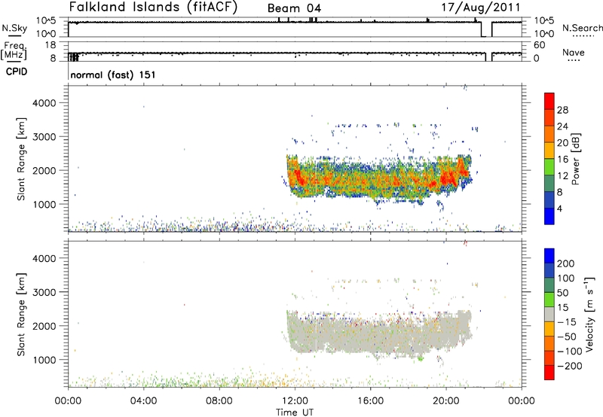Click the 12:00 time tick label
The height and width of the screenshot is (417, 603).
click(x=295, y=401)
